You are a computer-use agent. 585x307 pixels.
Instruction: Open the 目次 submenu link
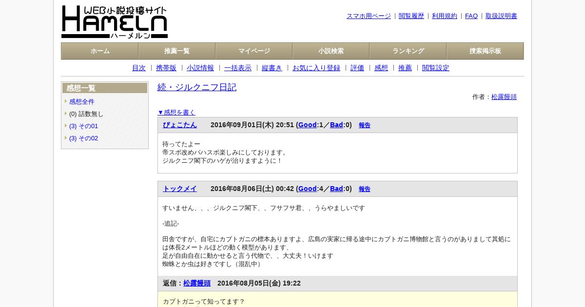[x=139, y=68]
